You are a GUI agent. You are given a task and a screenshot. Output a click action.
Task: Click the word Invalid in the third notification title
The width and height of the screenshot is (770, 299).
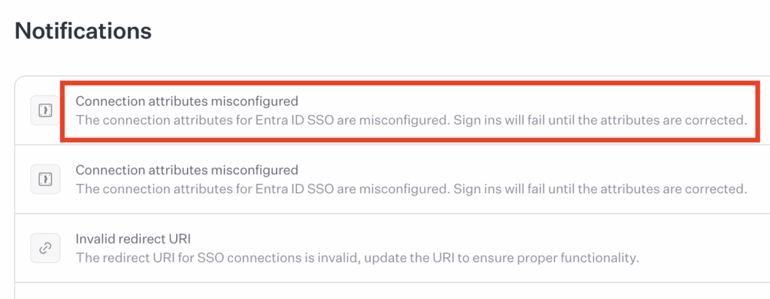[x=92, y=239]
